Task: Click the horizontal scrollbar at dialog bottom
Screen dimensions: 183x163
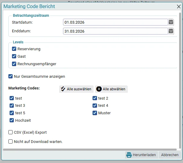Action: tap(90, 150)
